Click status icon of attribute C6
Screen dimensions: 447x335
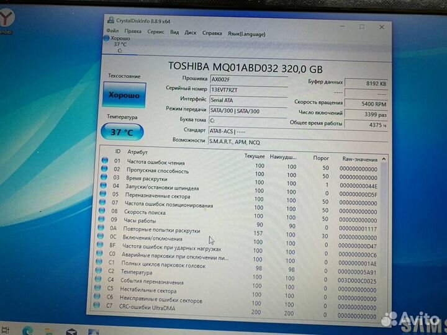(x=97, y=297)
